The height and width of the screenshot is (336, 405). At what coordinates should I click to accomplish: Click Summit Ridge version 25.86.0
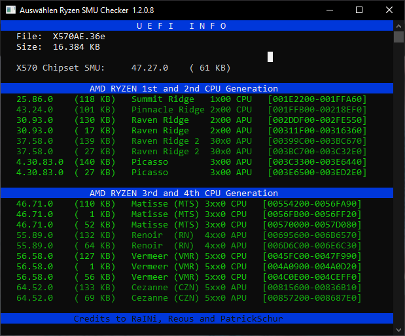(35, 99)
